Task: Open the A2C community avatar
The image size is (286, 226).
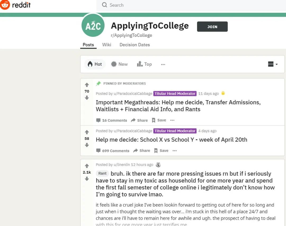Action: (93, 25)
